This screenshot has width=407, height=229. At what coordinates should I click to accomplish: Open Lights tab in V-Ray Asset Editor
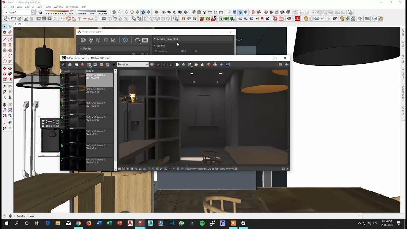pos(91,40)
